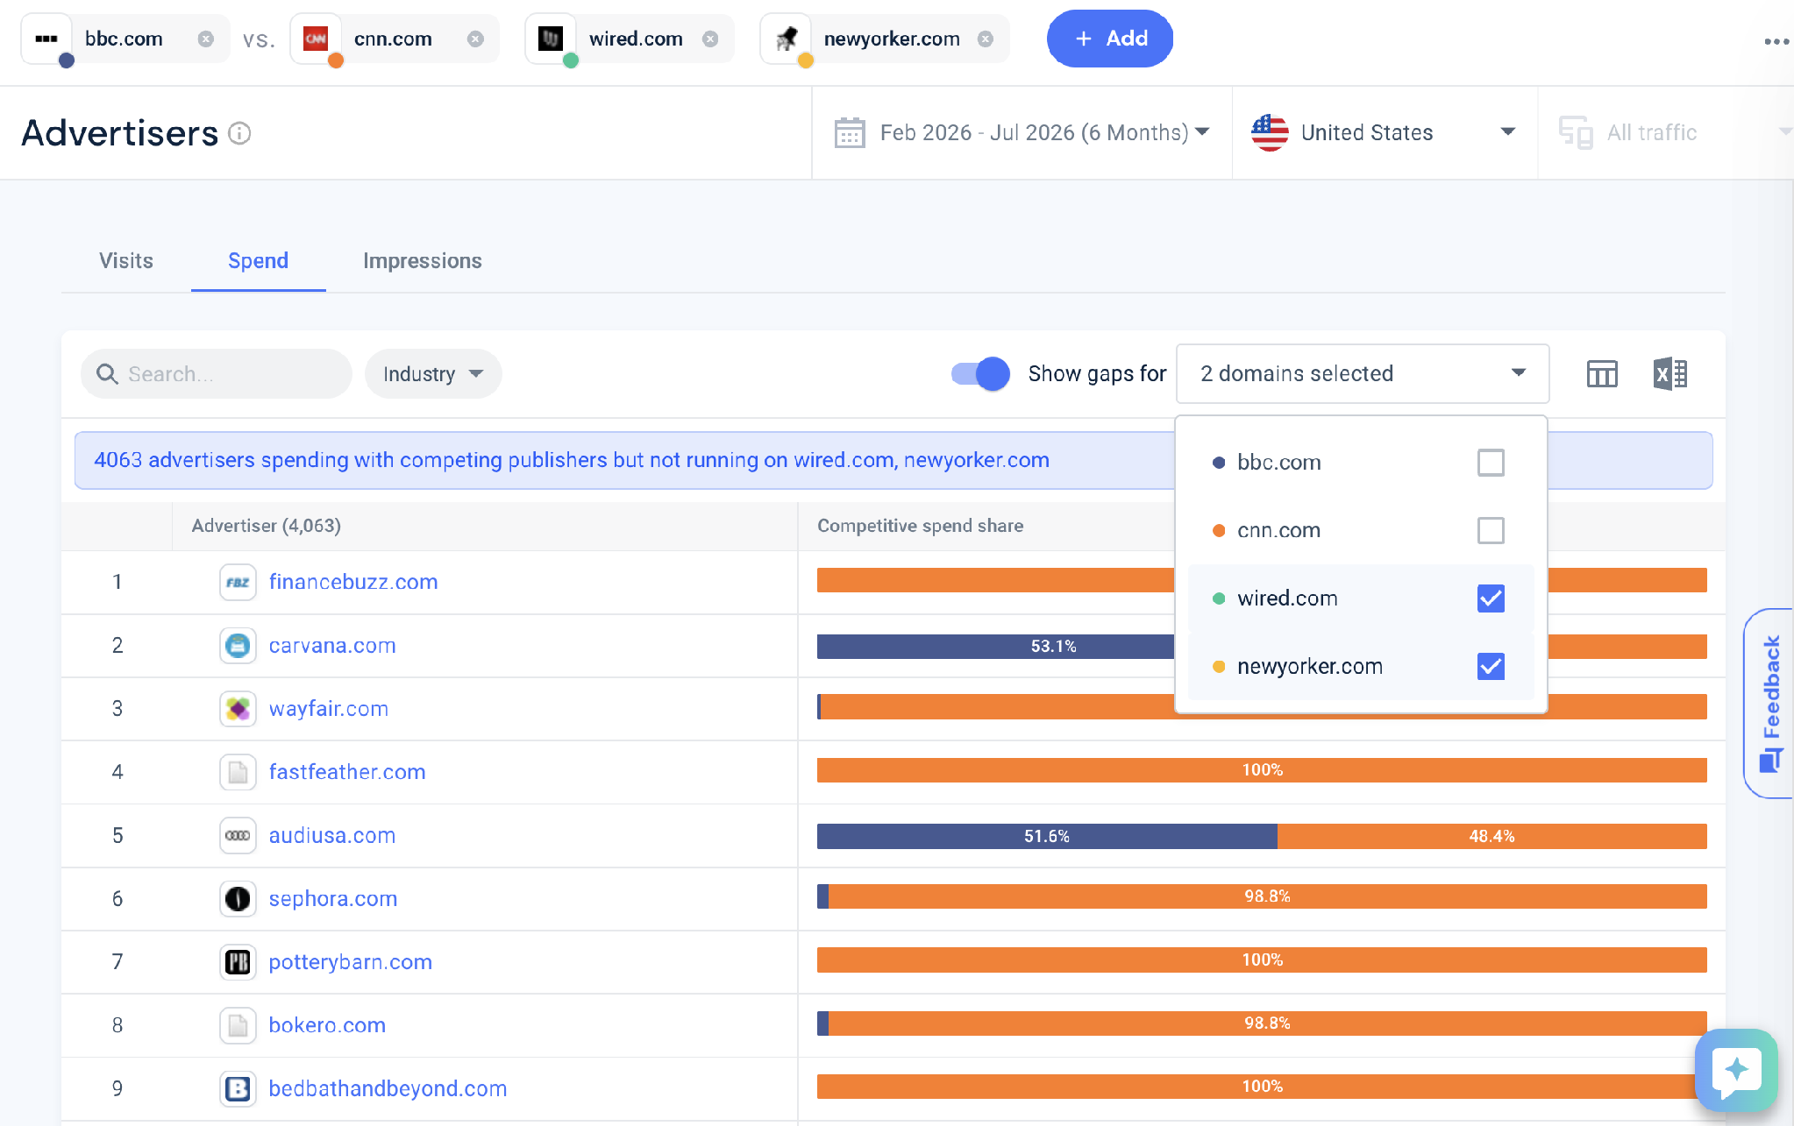Switch to the Visits tab
The width and height of the screenshot is (1794, 1126).
(x=126, y=261)
